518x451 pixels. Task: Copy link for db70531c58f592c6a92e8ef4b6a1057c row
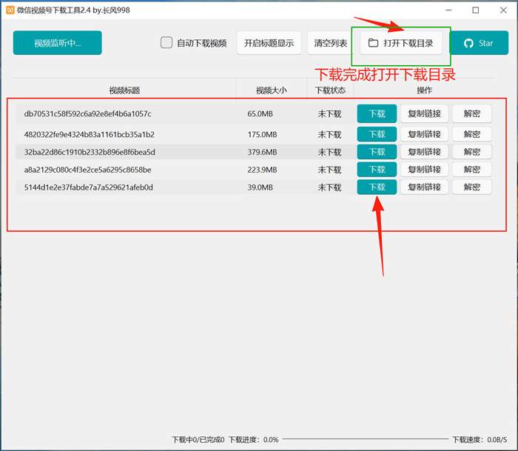[x=425, y=114]
